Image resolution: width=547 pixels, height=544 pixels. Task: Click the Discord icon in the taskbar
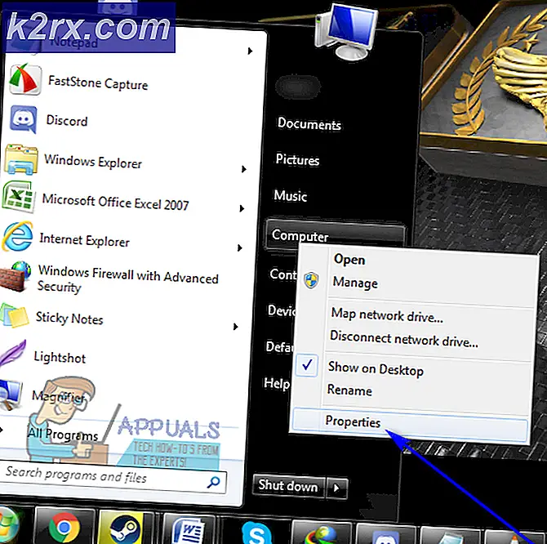[x=385, y=537]
